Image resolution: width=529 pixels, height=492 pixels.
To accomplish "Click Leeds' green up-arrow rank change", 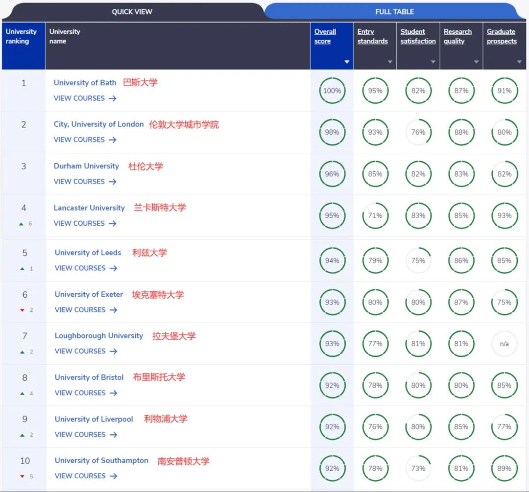I will click(22, 269).
